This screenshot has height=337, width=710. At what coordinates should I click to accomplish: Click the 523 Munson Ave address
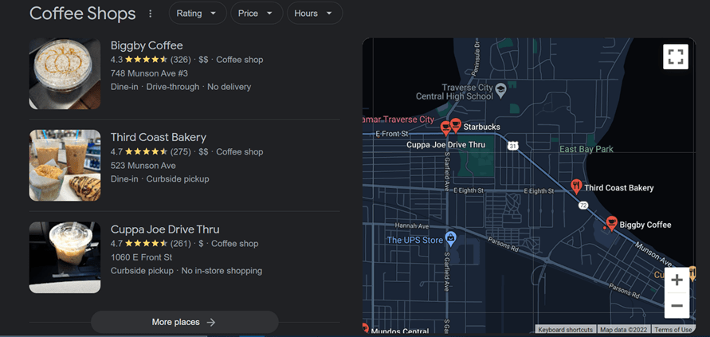[143, 166]
